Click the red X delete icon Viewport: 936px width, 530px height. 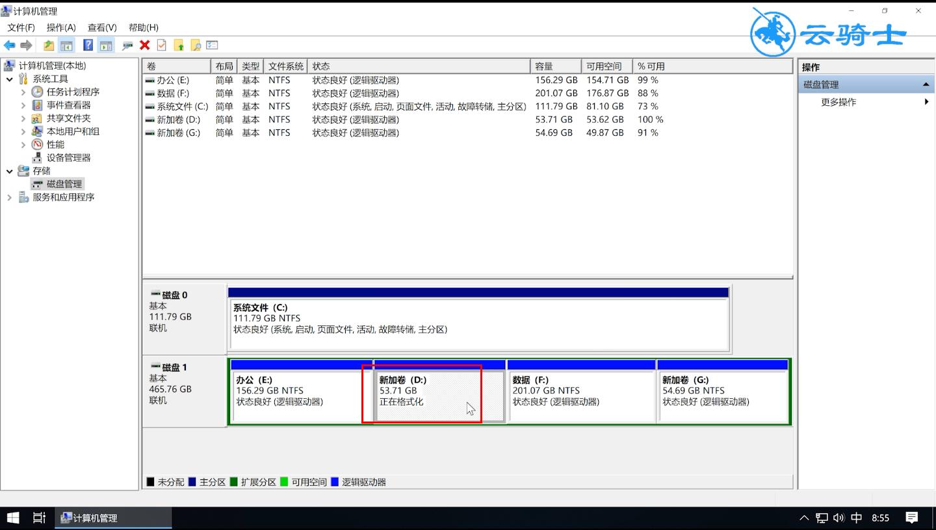144,45
